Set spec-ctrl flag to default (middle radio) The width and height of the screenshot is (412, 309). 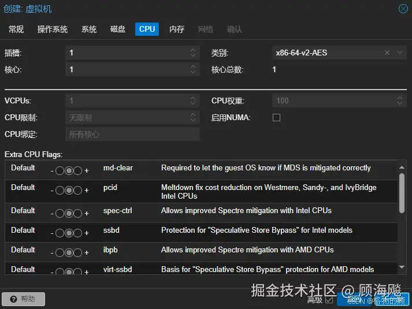coord(69,214)
